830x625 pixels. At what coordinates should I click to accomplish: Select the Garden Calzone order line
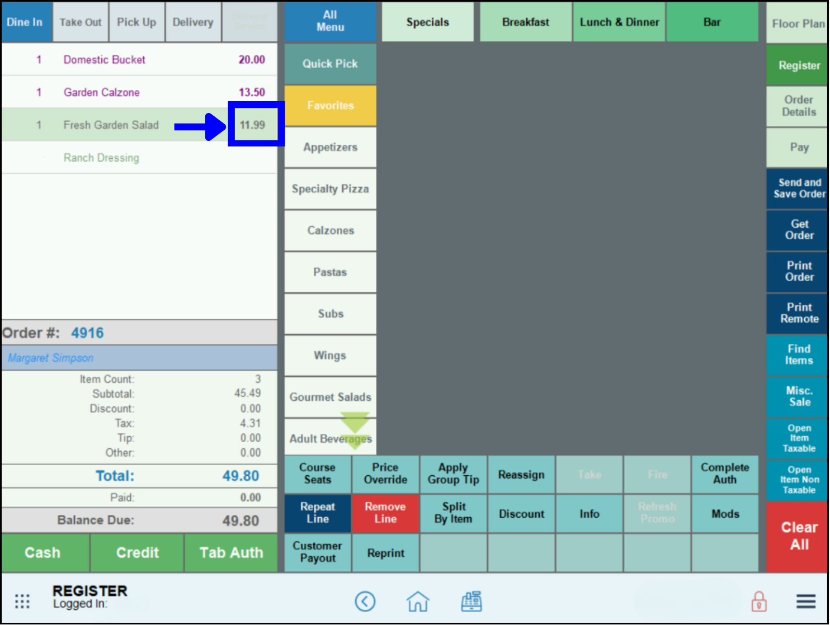pyautogui.click(x=102, y=92)
